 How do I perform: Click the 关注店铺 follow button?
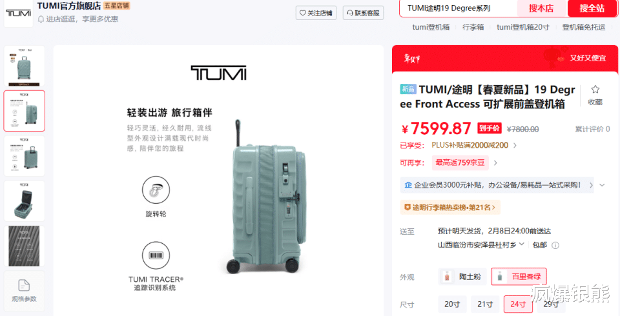click(316, 13)
